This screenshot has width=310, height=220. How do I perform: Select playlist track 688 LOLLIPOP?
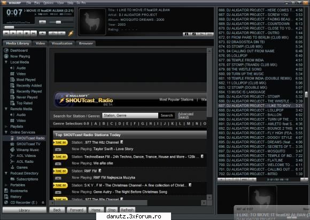(261, 110)
